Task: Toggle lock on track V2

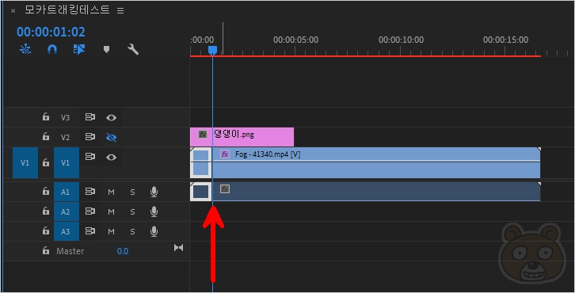Action: pyautogui.click(x=45, y=137)
